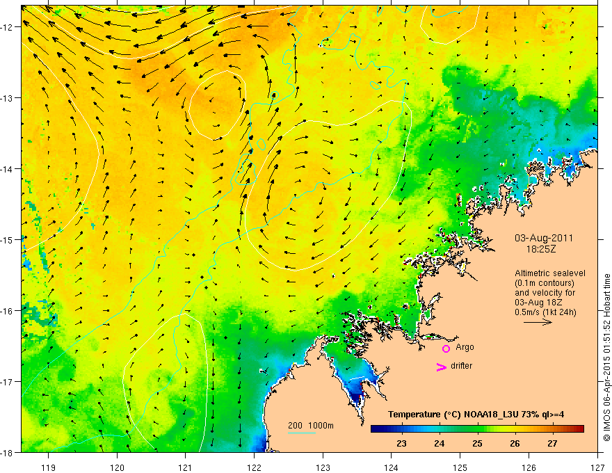The width and height of the screenshot is (612, 473).
Task: Click the color bar tick label 25
Action: tap(477, 444)
